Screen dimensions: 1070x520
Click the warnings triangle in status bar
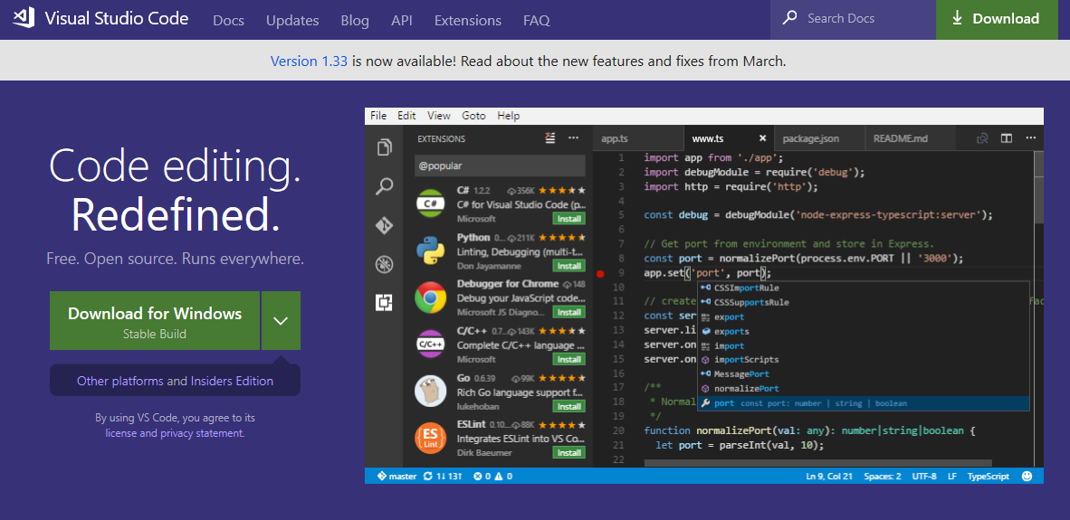tap(498, 477)
